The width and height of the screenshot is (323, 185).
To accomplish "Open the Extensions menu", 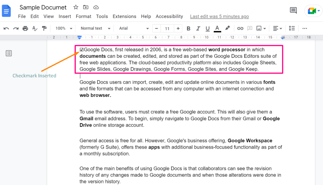I will (x=124, y=16).
